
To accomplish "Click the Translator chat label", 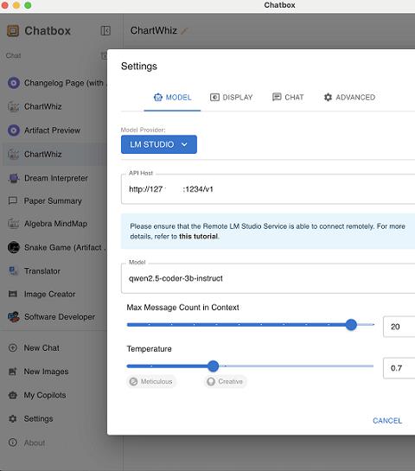I will (42, 271).
